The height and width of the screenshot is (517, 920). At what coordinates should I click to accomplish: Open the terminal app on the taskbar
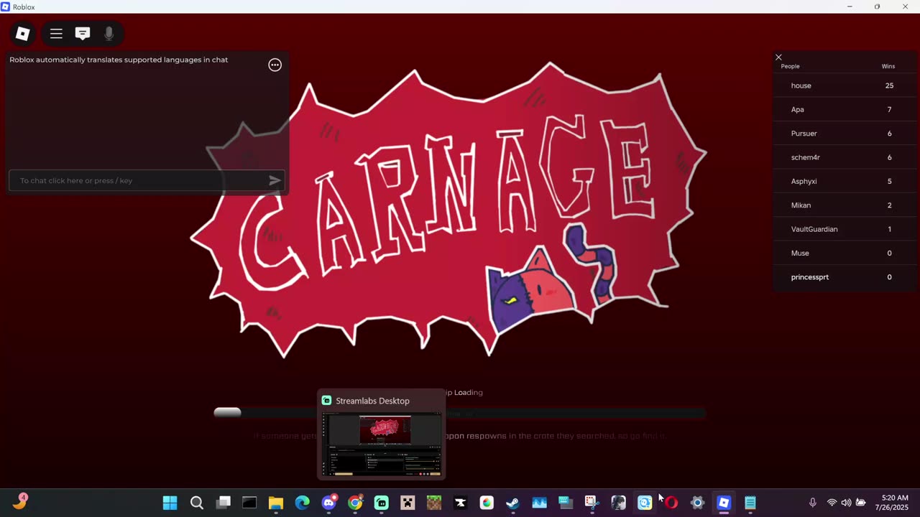tap(249, 503)
